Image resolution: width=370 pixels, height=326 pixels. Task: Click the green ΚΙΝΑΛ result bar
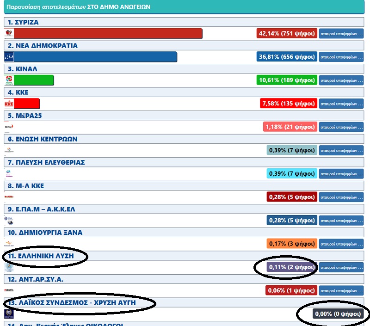34,80
